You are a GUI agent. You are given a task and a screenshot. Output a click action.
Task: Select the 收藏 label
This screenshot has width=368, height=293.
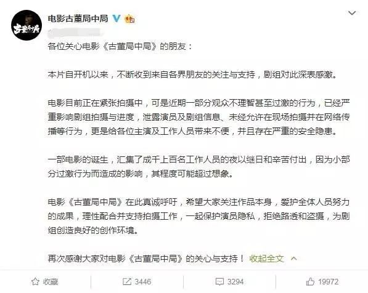click(x=51, y=281)
